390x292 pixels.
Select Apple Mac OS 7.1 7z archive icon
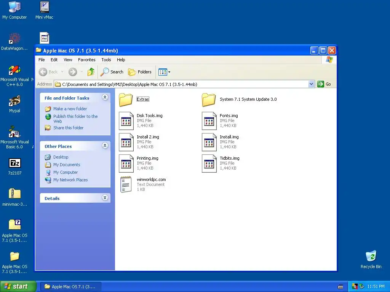[x=15, y=231]
